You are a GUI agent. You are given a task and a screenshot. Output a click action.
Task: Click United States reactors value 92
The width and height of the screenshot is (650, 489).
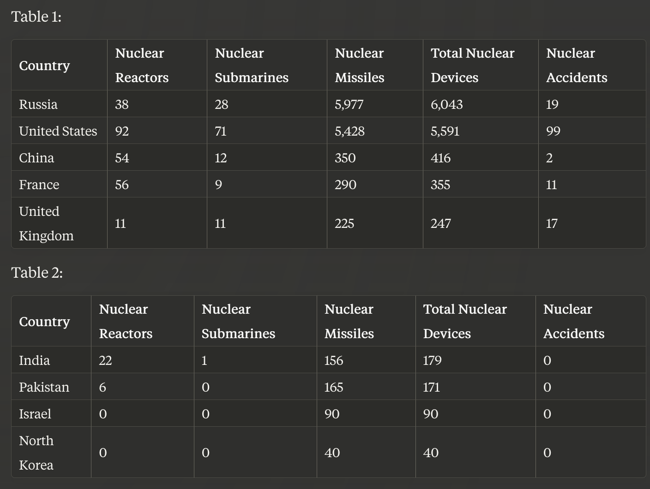pos(122,131)
